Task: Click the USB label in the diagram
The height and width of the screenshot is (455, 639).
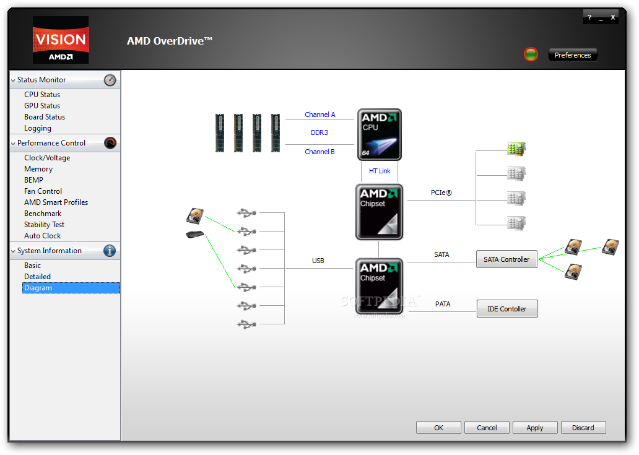Action: pyautogui.click(x=318, y=261)
